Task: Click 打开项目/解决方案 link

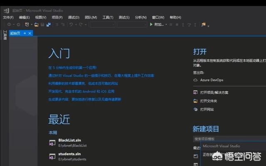Action: point(214,93)
